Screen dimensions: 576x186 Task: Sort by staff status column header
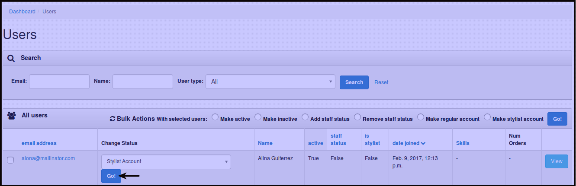point(339,139)
